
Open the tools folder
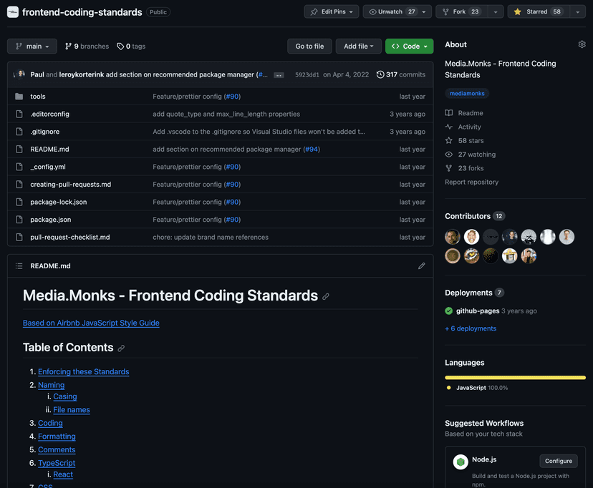coord(37,97)
